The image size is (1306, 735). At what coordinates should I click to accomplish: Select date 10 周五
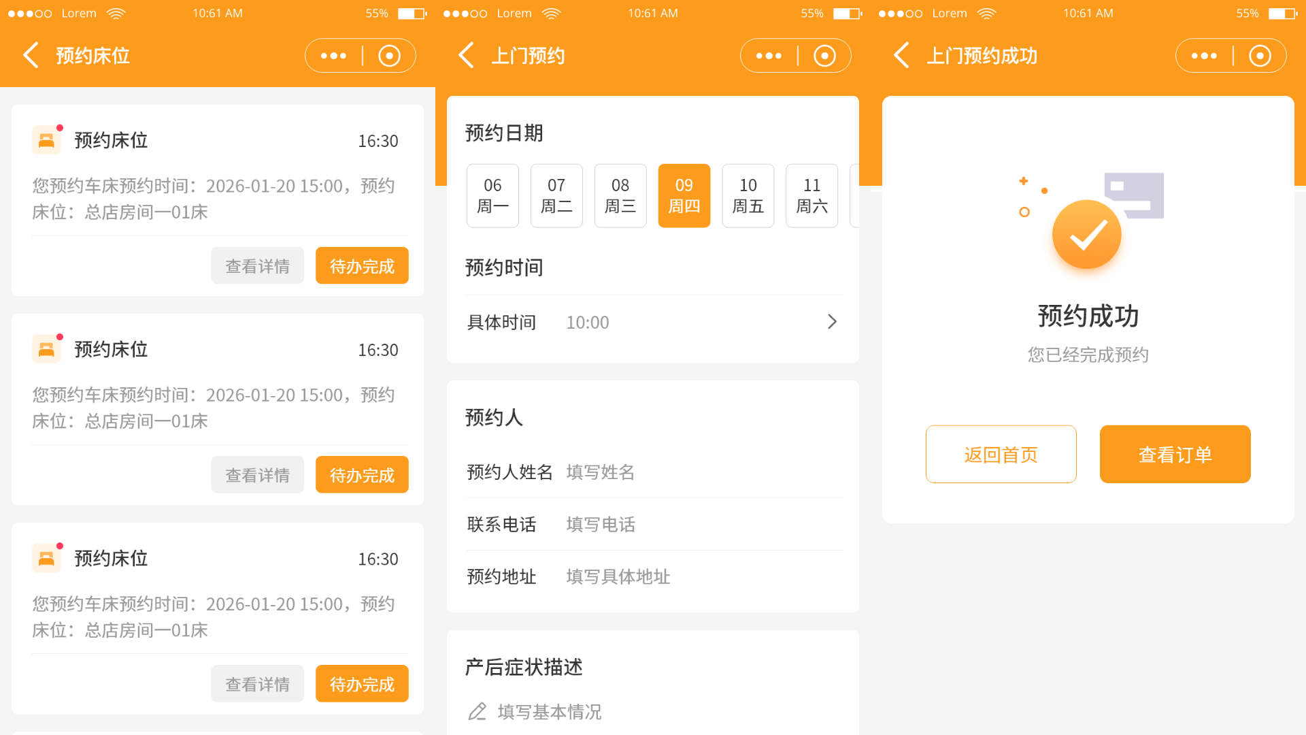pos(748,195)
